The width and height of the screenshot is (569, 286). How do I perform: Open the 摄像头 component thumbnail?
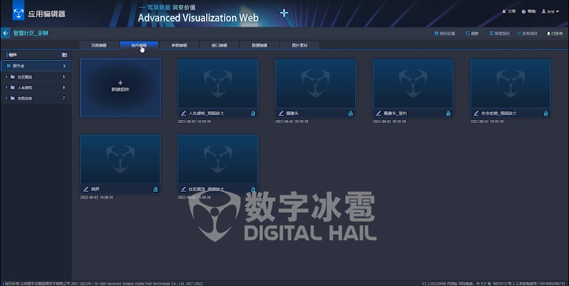316,84
